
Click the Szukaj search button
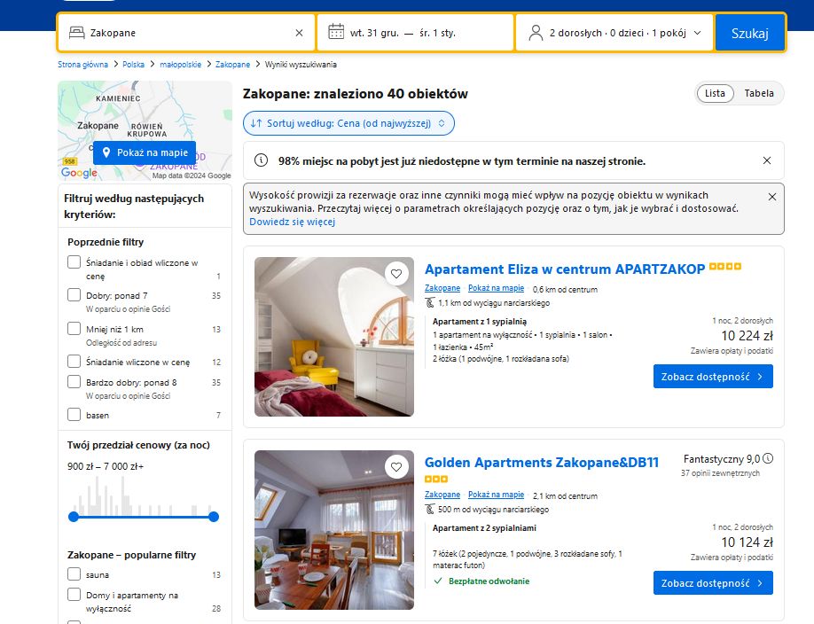click(x=749, y=33)
